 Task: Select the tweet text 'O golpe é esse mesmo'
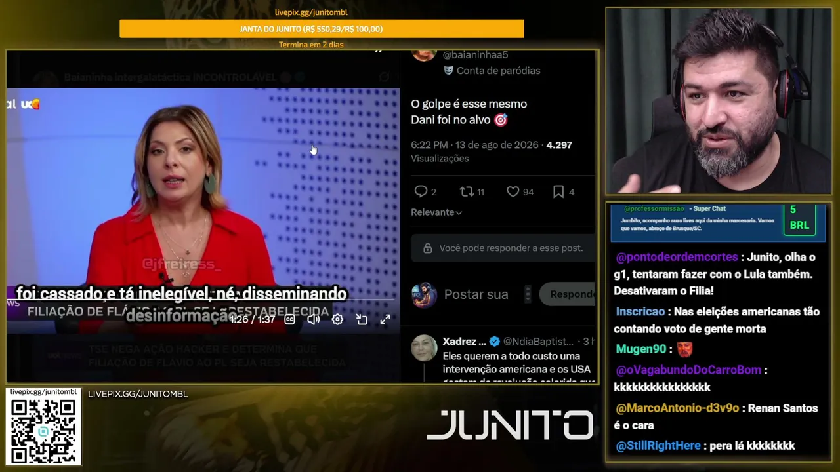pyautogui.click(x=469, y=104)
